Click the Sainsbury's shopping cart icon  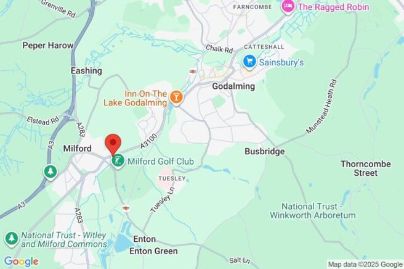249,62
